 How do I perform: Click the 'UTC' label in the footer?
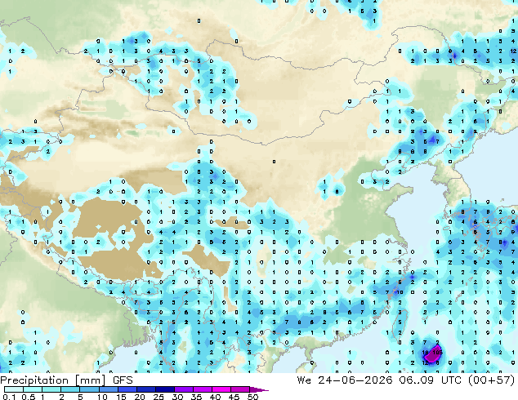tap(451, 380)
